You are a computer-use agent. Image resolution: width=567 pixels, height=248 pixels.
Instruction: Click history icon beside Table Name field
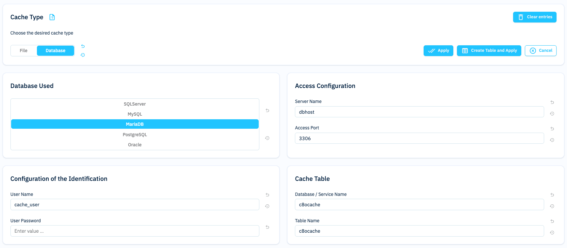pyautogui.click(x=552, y=233)
